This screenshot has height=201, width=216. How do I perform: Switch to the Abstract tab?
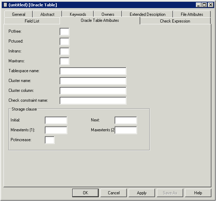[47, 14]
